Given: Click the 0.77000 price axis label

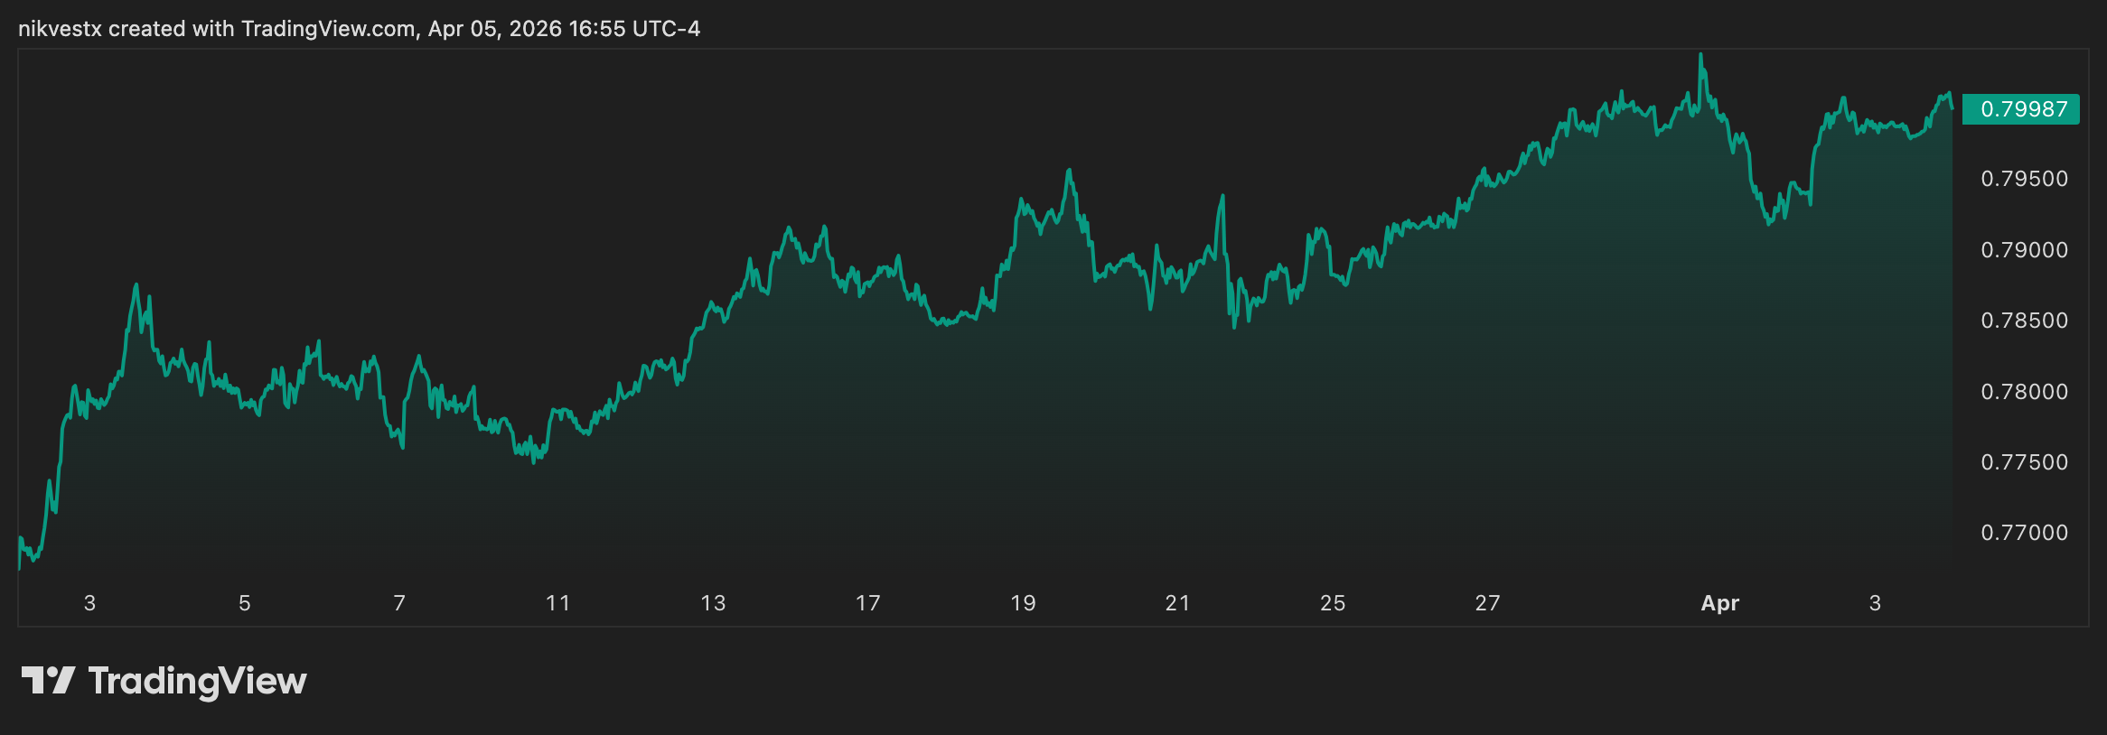Looking at the screenshot, I should 2024,533.
